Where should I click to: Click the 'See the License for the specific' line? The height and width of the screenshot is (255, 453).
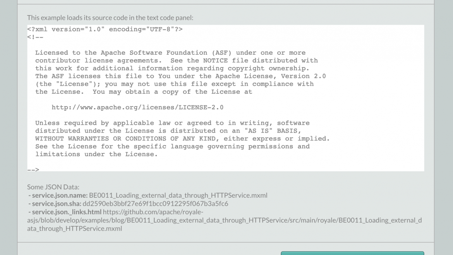172,146
